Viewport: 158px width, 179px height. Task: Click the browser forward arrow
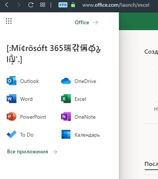pyautogui.click(x=19, y=5)
